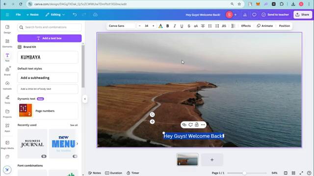Viewport: 314px width, 176px height.
Task: Open advanced text formatting options
Action: 224,26
